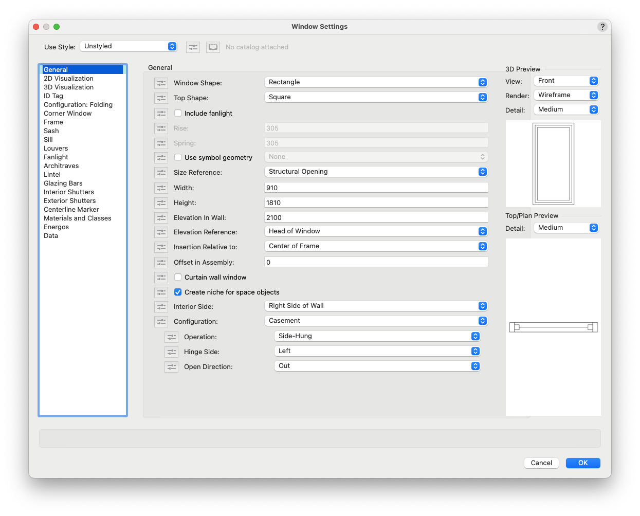Expand the 3D Preview Render dropdown
640x516 pixels.
pos(566,95)
